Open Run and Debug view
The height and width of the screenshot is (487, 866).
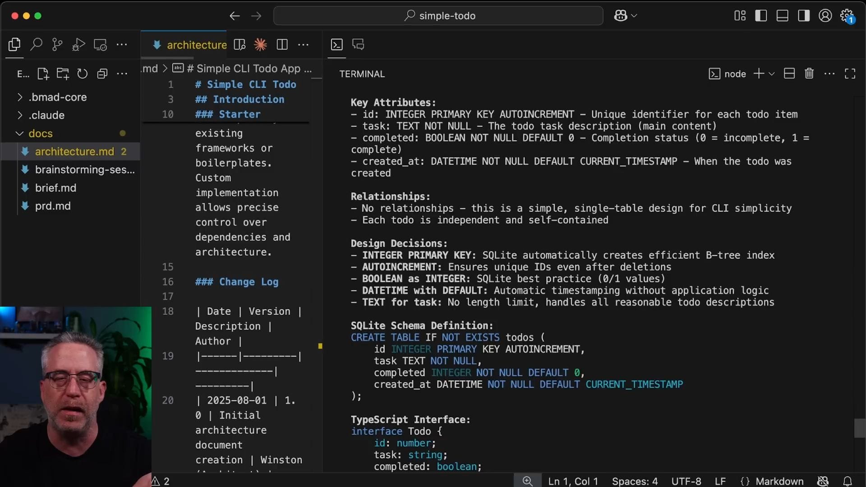[78, 44]
